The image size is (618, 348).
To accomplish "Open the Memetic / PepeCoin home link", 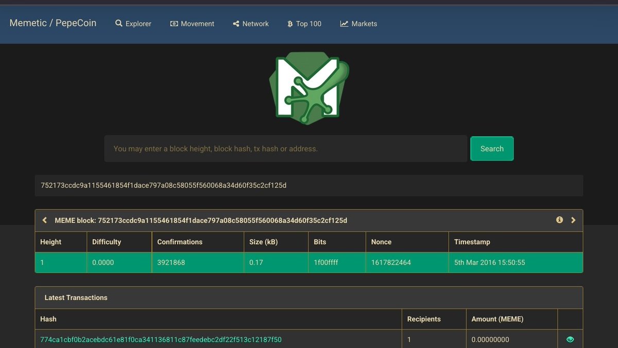I will (53, 23).
